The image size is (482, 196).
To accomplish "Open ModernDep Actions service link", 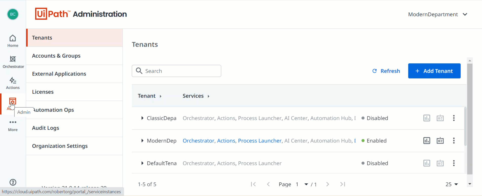I will (x=226, y=141).
